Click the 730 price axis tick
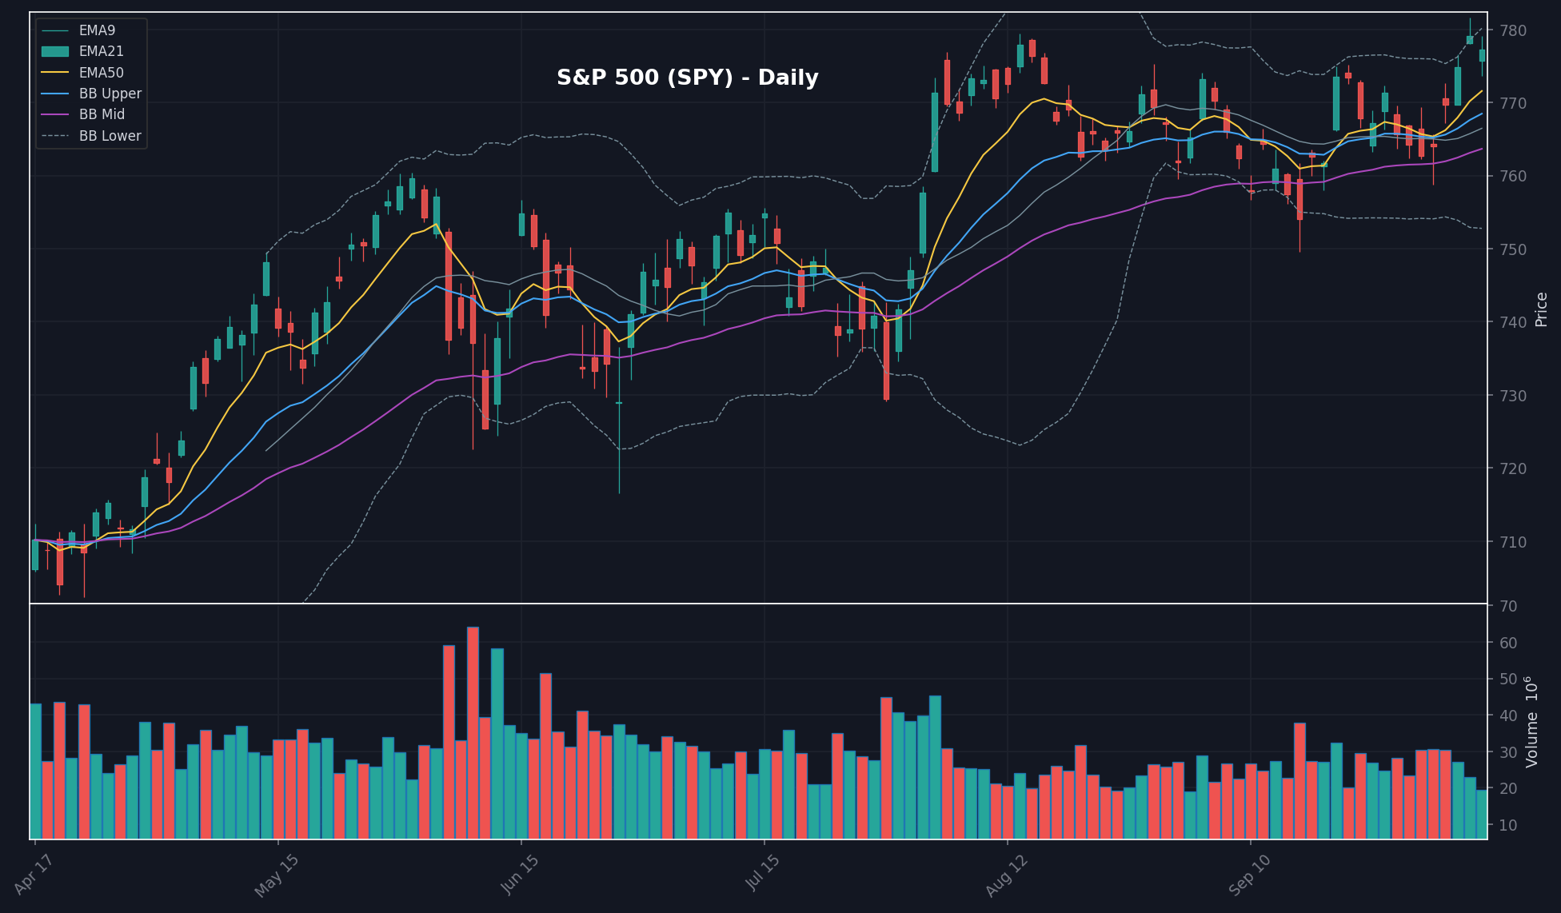 [x=1513, y=396]
